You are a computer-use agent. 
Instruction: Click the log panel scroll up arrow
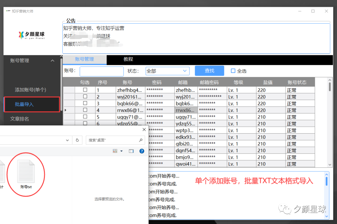click(326, 175)
